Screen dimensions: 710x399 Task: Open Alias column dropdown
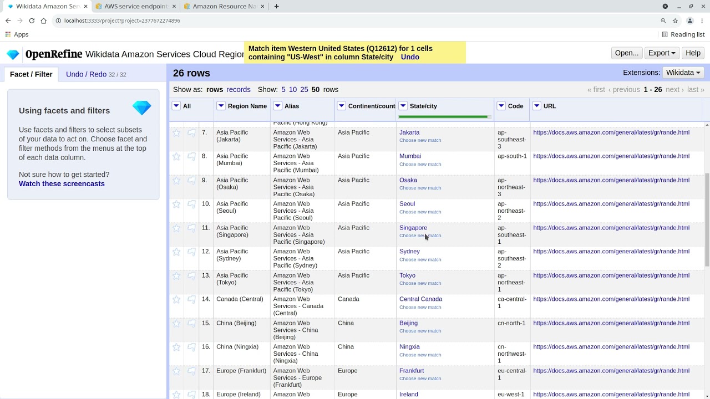pyautogui.click(x=278, y=106)
